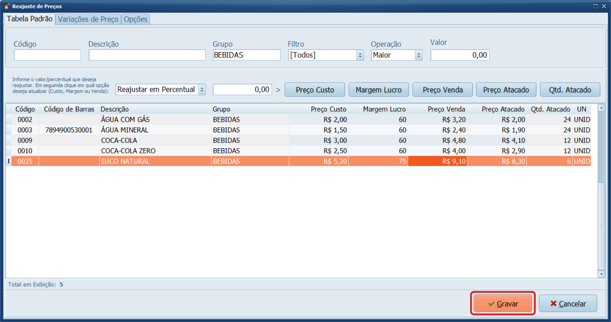Click the Grupo field containing BEBIDAS
Viewport: 611px width, 322px height.
click(246, 55)
